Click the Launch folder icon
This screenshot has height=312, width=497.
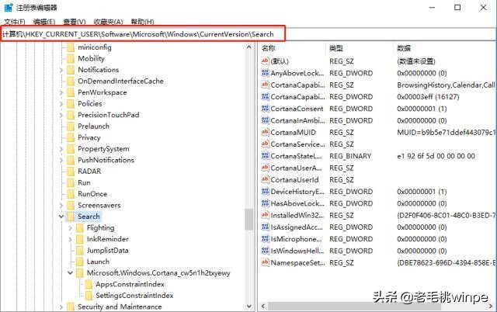click(x=80, y=262)
